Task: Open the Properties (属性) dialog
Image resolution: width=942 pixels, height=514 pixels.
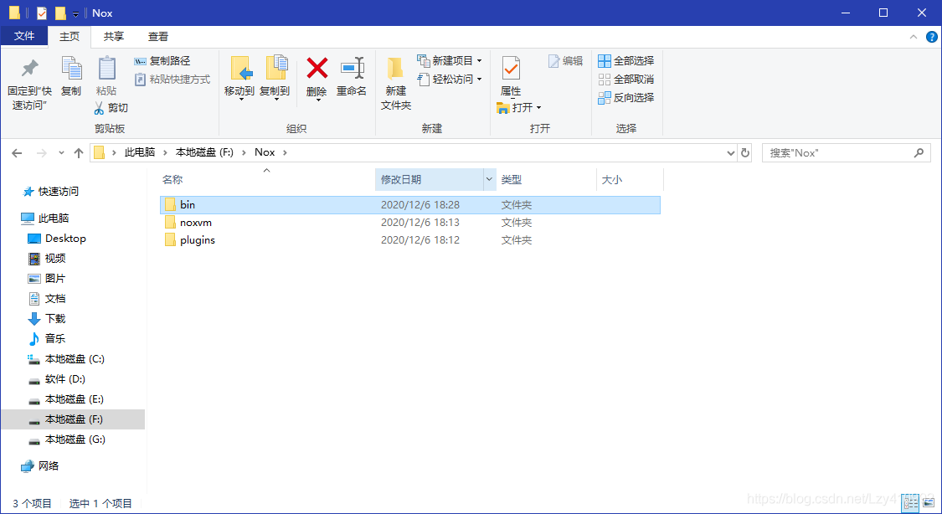Action: [511, 75]
